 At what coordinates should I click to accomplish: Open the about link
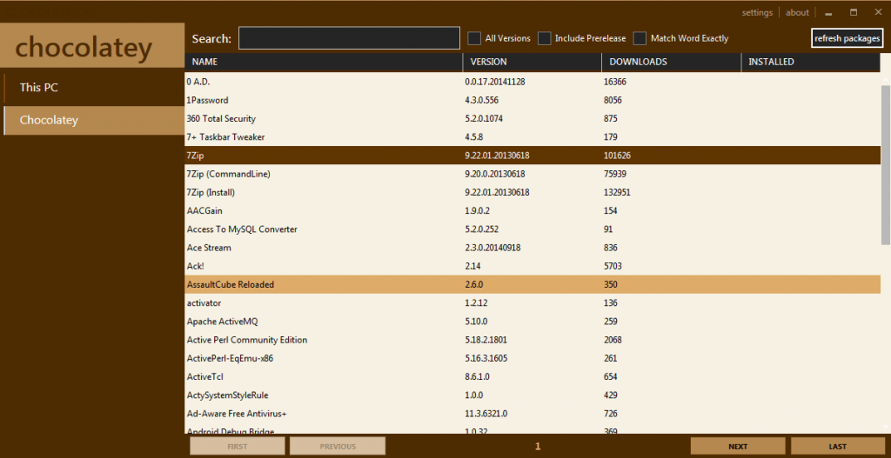(x=797, y=12)
